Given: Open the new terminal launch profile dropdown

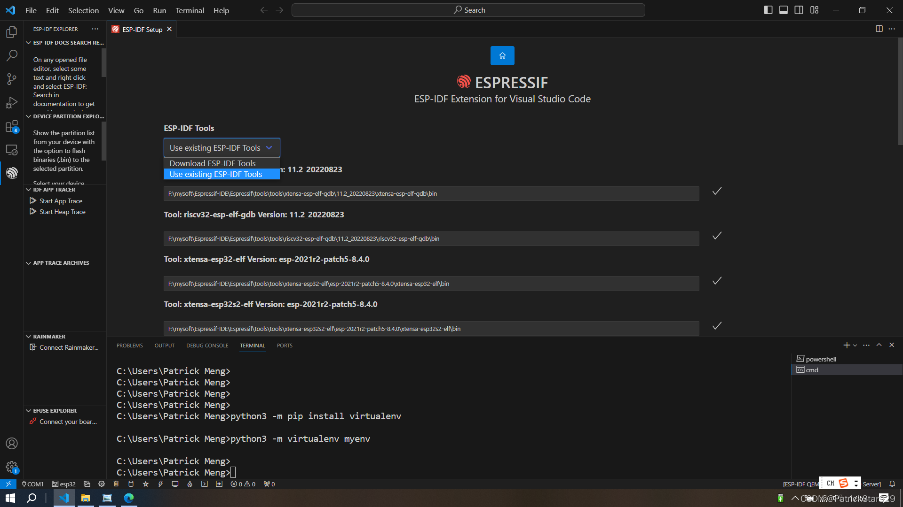Looking at the screenshot, I should 855,346.
